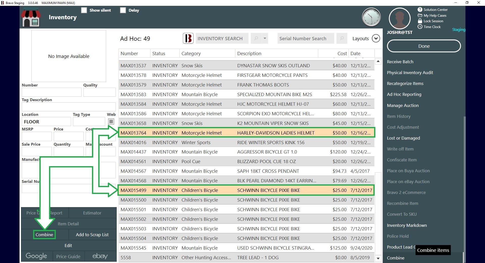The image size is (485, 263).
Task: Click Cost Adjustment menu entry
Action: [x=403, y=127]
